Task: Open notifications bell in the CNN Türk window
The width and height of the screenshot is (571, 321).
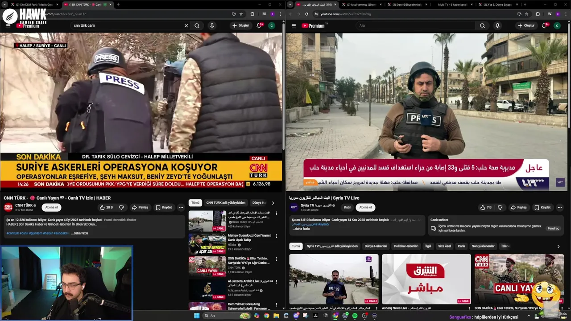Action: (259, 25)
